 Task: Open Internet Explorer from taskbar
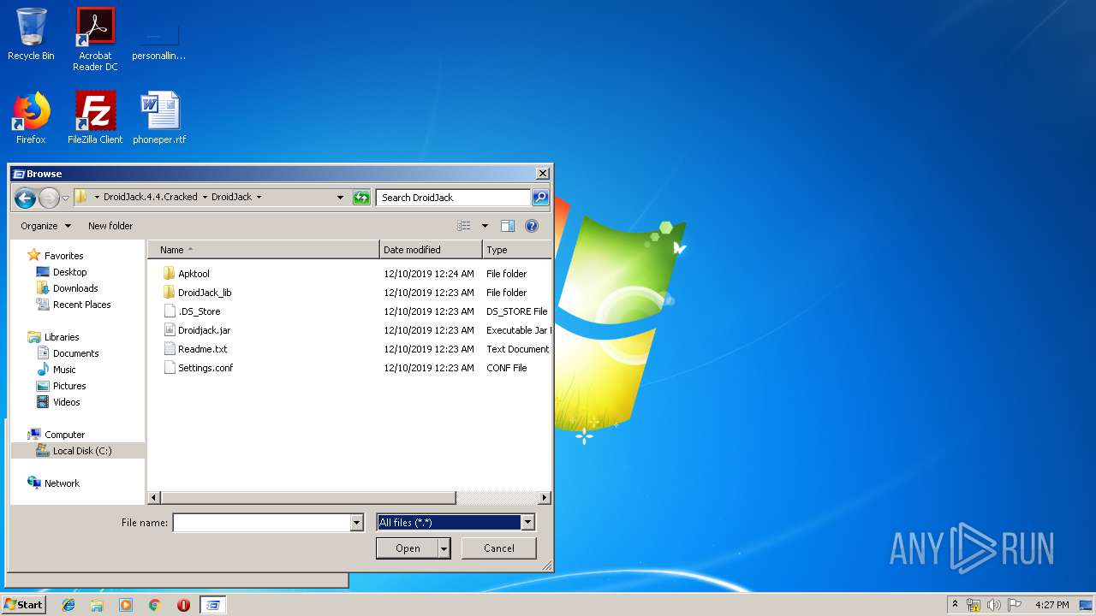(68, 605)
